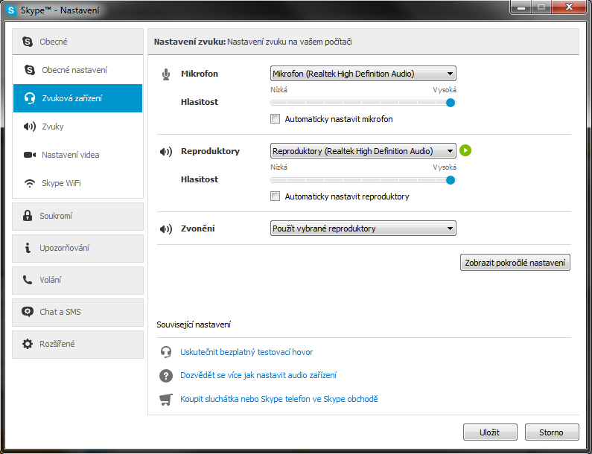
Task: Expand the Chat a SMS section
Action: click(x=77, y=313)
